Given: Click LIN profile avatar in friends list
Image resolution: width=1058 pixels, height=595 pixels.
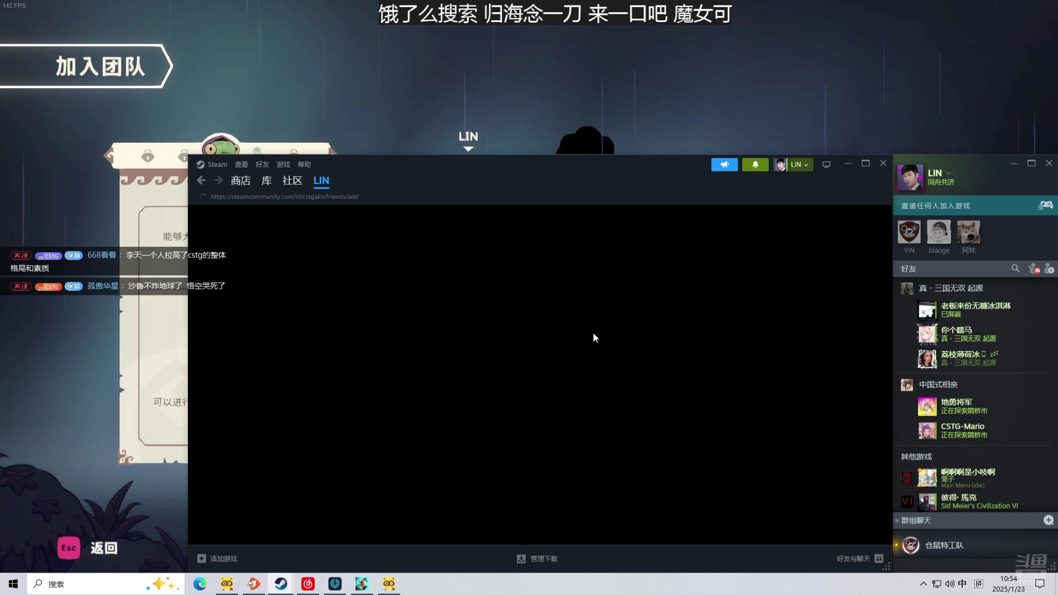Looking at the screenshot, I should (x=910, y=177).
